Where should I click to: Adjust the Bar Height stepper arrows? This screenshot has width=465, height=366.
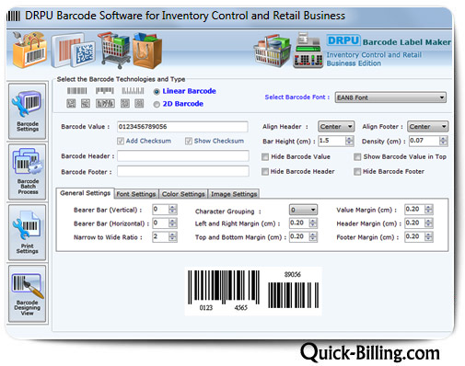[x=350, y=141]
